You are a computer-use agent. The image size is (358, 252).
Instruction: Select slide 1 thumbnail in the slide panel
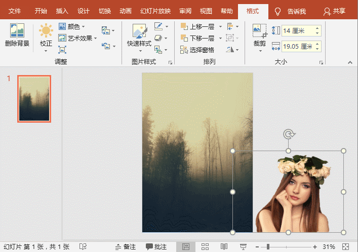coord(34,99)
